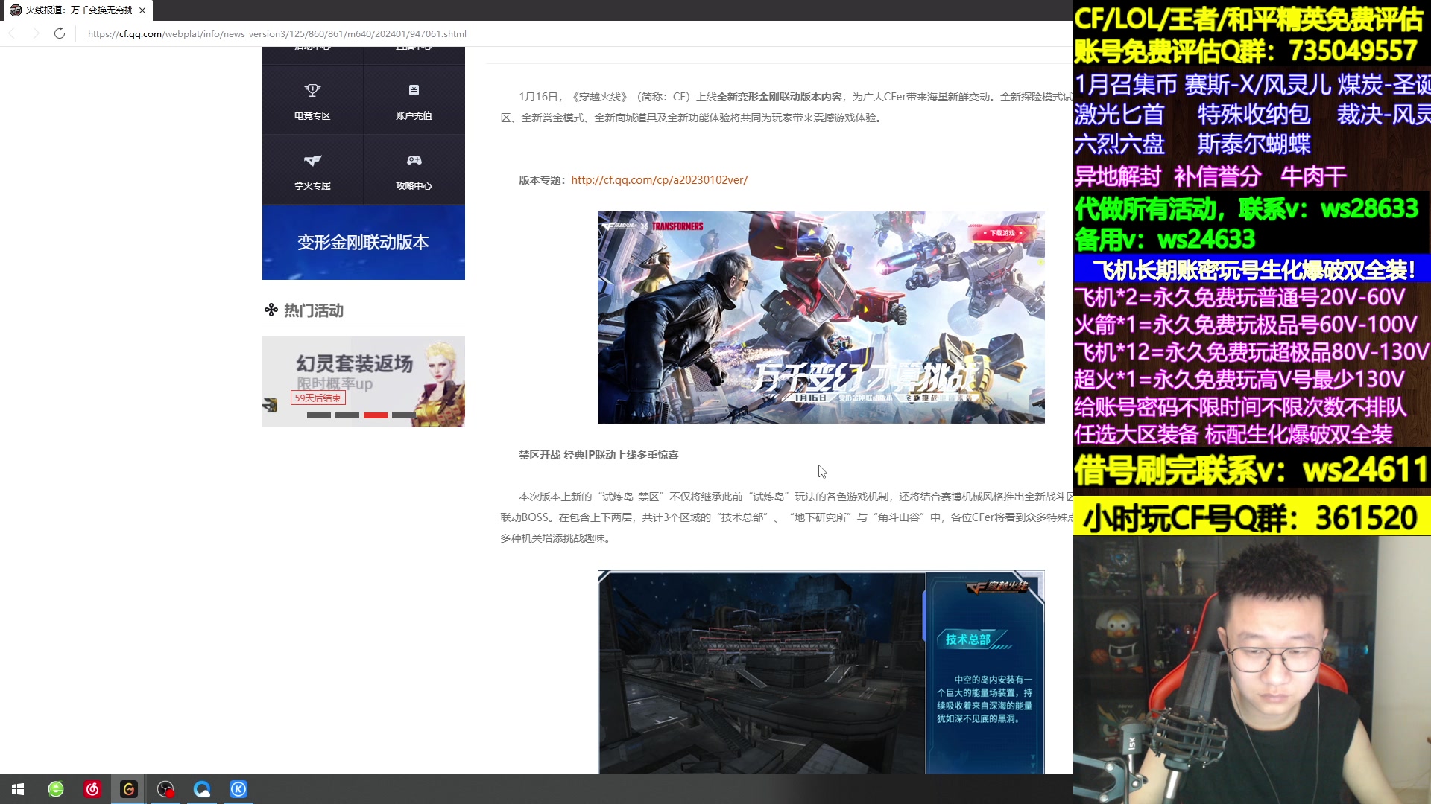The width and height of the screenshot is (1431, 804).
Task: Click the Transformers crossover banner image
Action: 821,318
